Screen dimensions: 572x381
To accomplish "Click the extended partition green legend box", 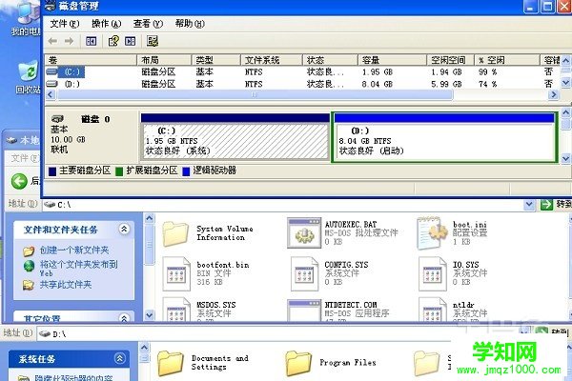I will coord(119,171).
